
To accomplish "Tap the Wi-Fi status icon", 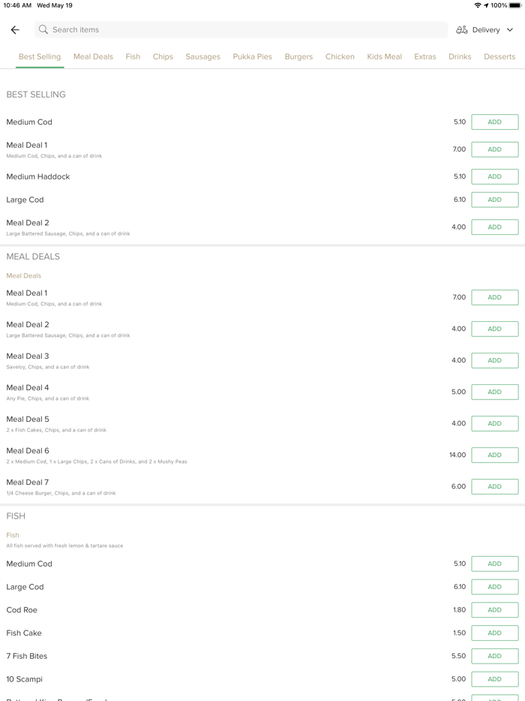I will pyautogui.click(x=477, y=5).
